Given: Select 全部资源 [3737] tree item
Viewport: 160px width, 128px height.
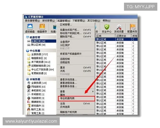Looking at the screenshot, I should (x=39, y=54).
